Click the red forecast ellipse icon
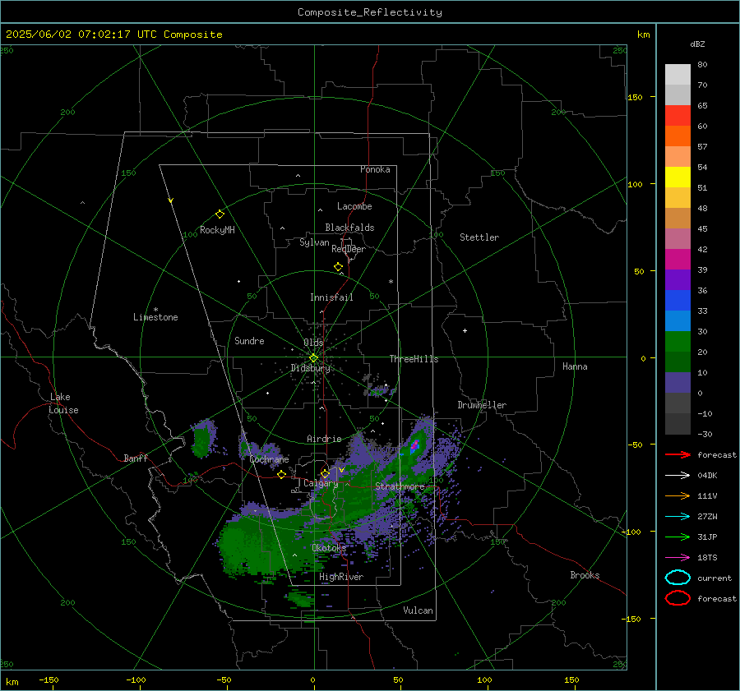Viewport: 740px width, 691px height. pyautogui.click(x=678, y=598)
